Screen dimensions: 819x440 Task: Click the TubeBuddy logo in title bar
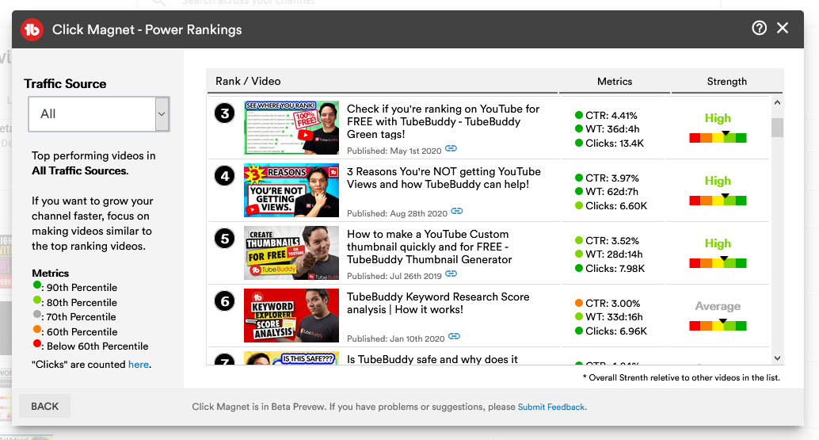(32, 29)
